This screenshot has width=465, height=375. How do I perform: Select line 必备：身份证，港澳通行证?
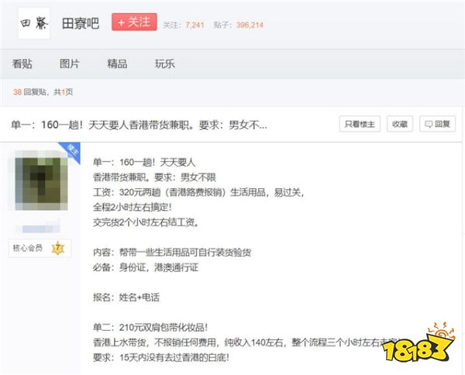pyautogui.click(x=146, y=267)
